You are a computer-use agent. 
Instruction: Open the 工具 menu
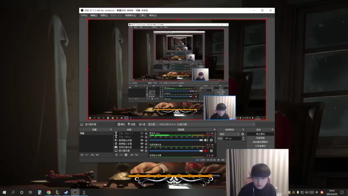click(143, 16)
